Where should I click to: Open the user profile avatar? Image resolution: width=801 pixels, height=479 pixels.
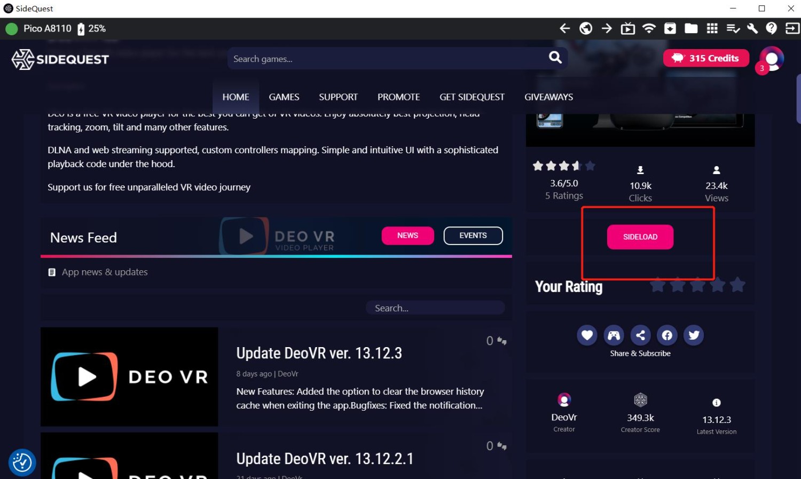click(772, 59)
